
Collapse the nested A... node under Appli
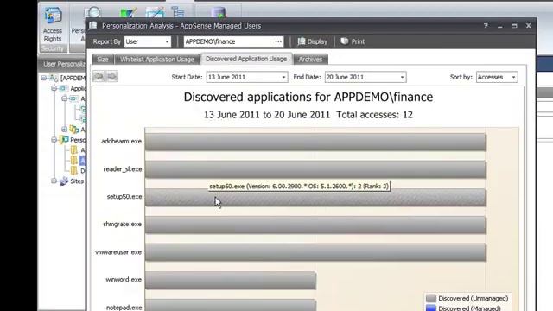coord(64,98)
